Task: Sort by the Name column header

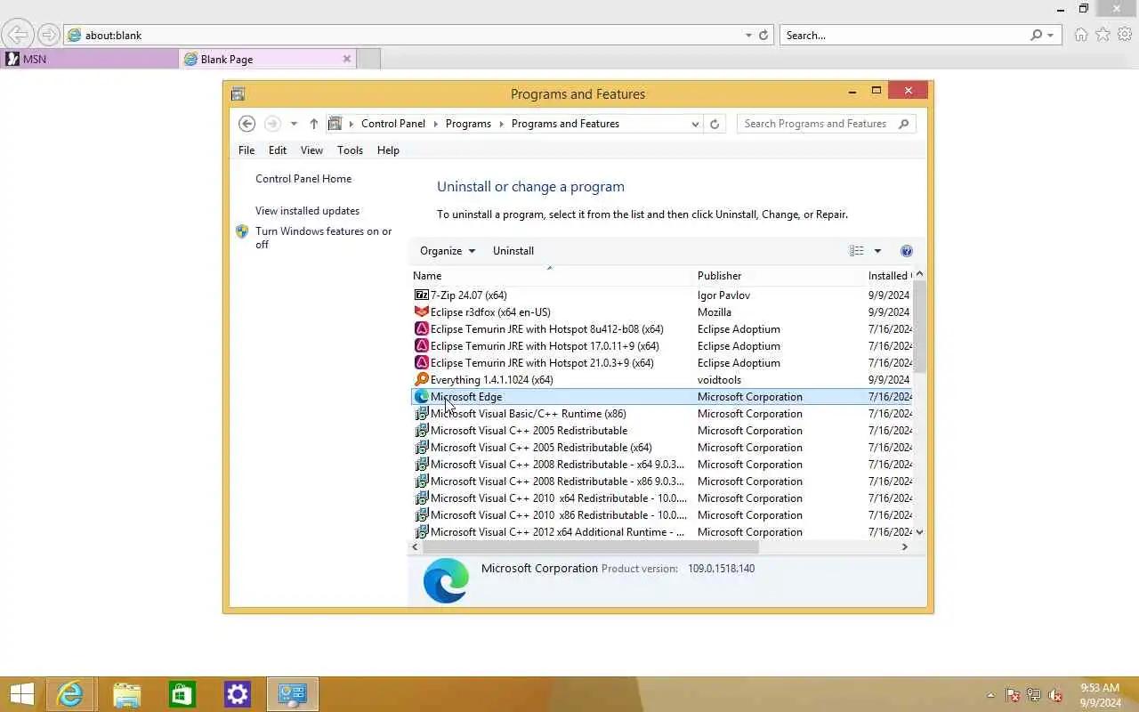Action: point(551,276)
